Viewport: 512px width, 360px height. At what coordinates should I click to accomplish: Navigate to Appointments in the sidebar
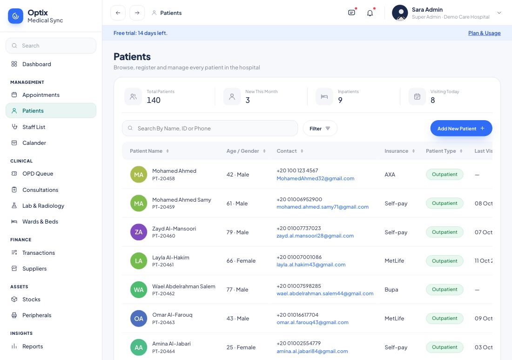[x=51, y=95]
